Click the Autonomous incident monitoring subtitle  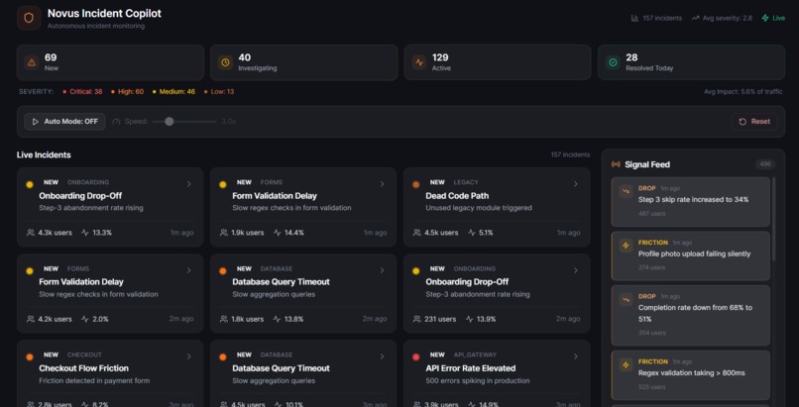coord(96,26)
